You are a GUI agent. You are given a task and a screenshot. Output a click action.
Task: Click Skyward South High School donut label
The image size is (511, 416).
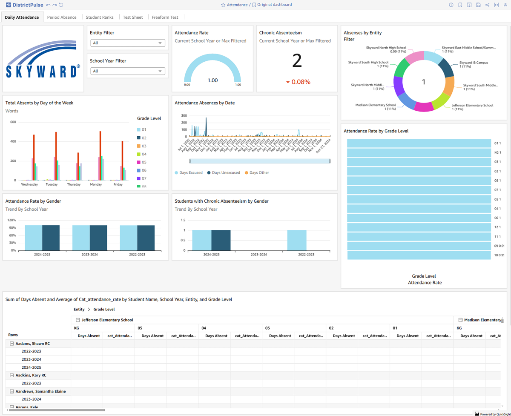(368, 64)
